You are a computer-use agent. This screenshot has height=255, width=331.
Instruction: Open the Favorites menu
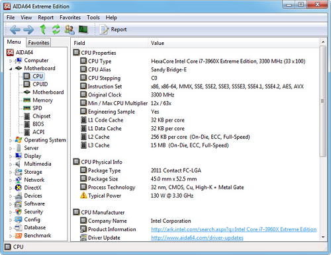[x=70, y=17]
